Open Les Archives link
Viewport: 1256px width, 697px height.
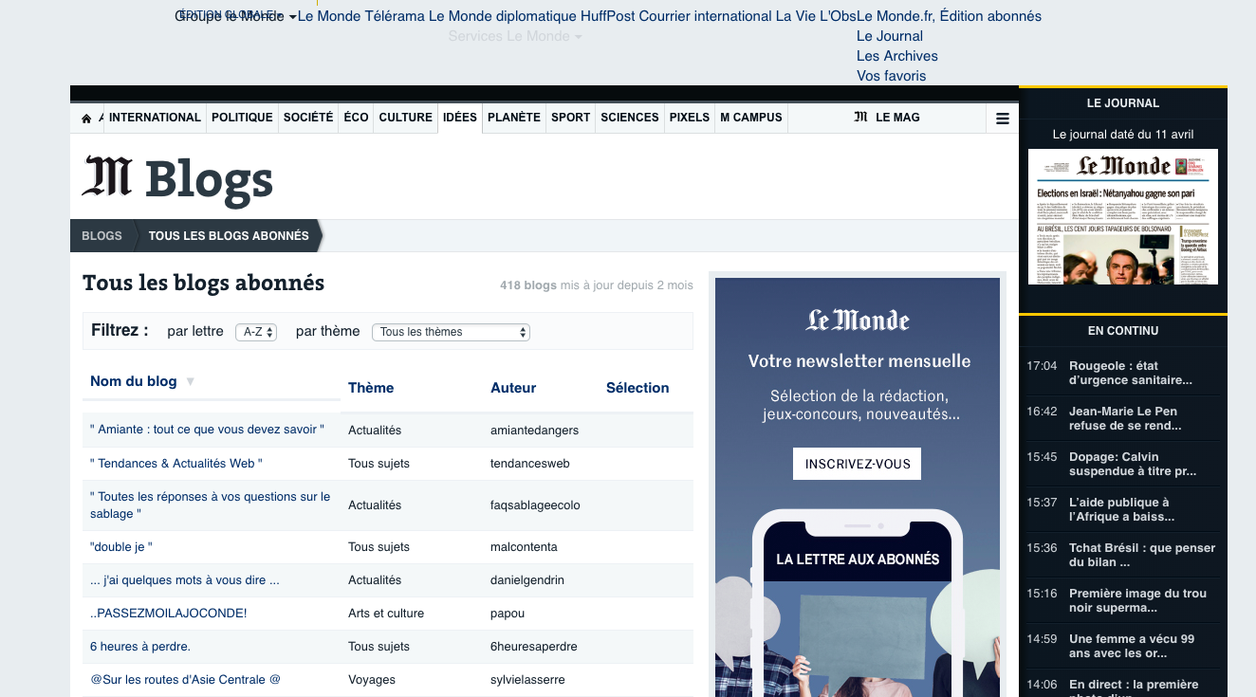point(897,56)
